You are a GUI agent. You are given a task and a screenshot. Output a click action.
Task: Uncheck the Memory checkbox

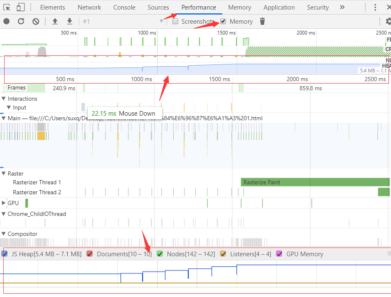click(224, 21)
